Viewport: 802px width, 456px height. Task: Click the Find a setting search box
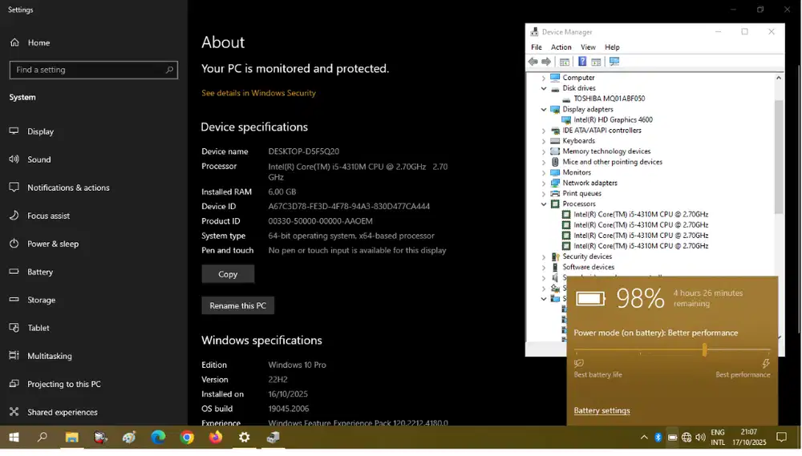coord(88,70)
